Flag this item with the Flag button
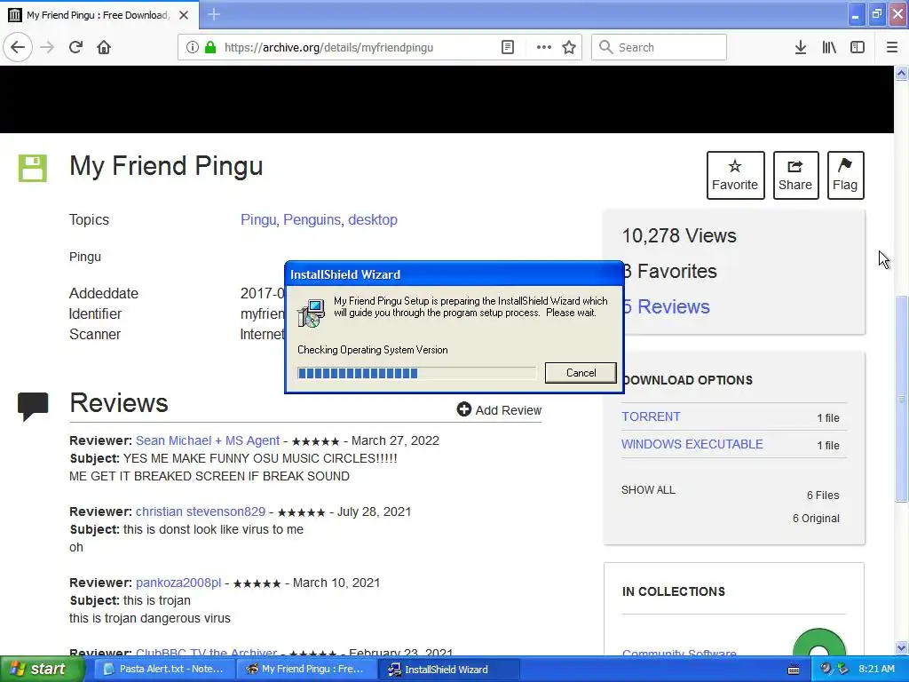Image resolution: width=909 pixels, height=682 pixels. (x=845, y=175)
